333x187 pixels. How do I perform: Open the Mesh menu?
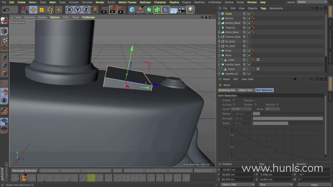point(52,2)
